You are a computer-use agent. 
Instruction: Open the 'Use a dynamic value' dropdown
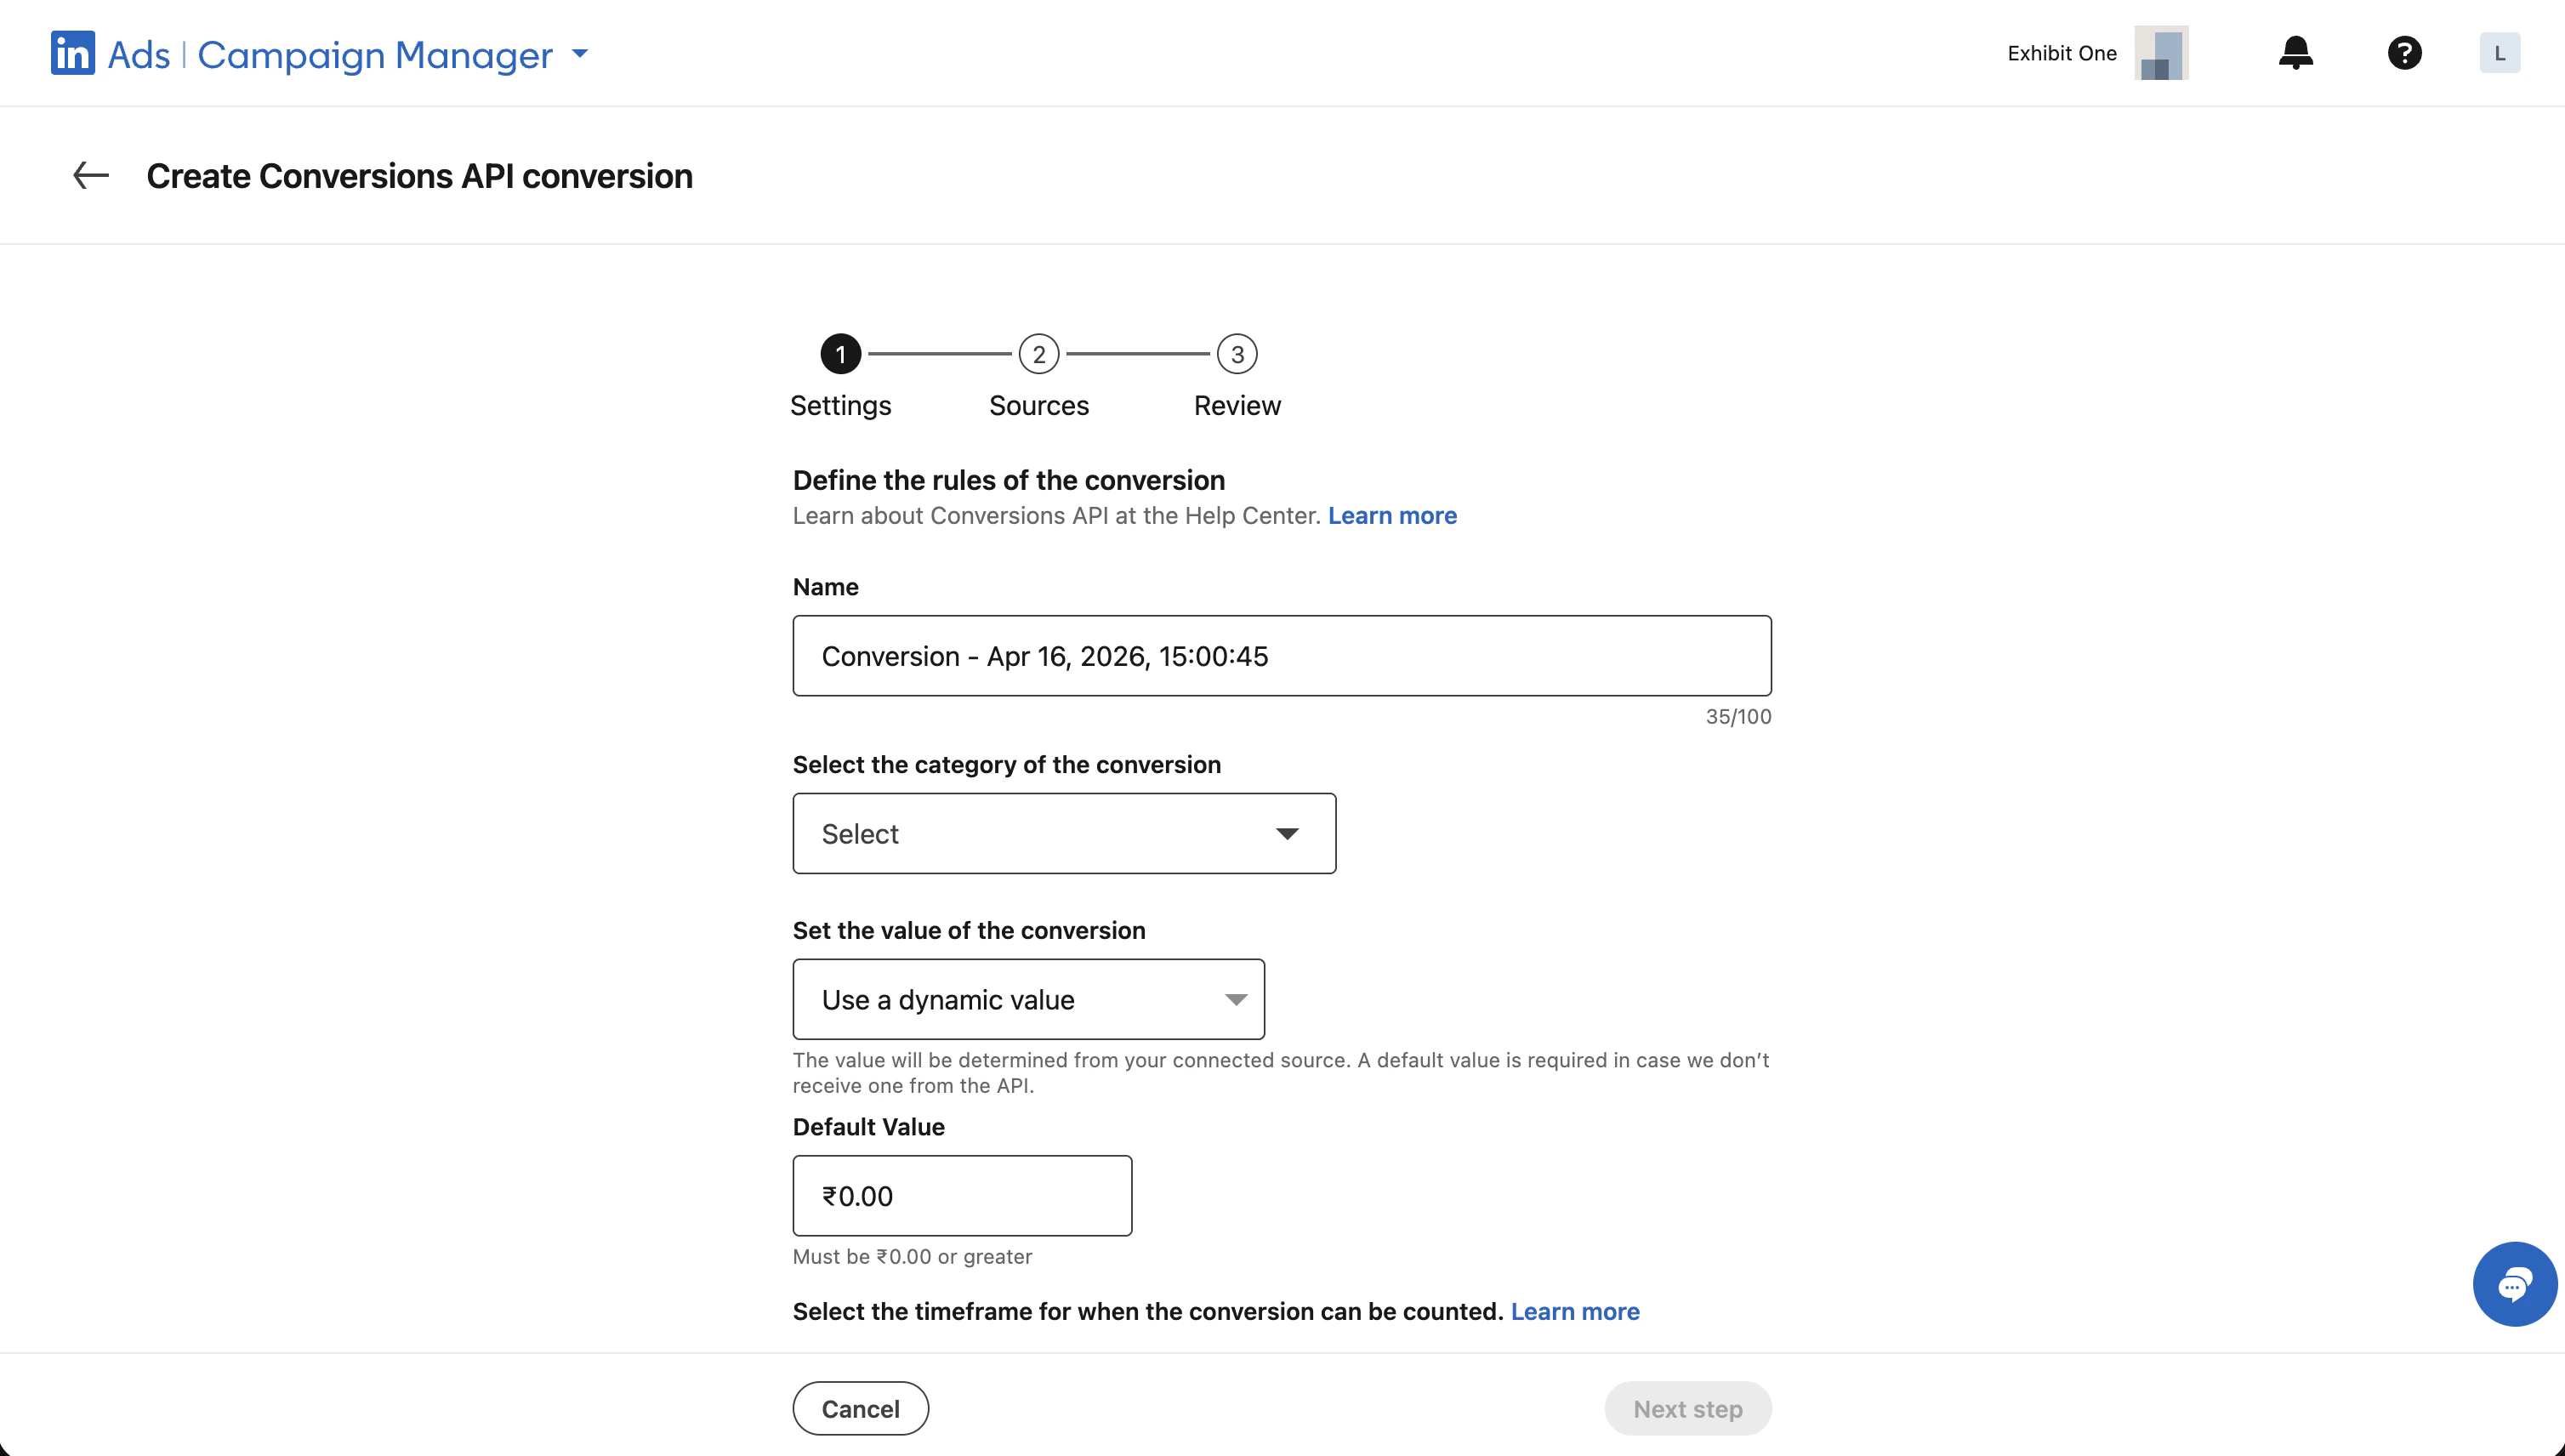[x=1028, y=999]
